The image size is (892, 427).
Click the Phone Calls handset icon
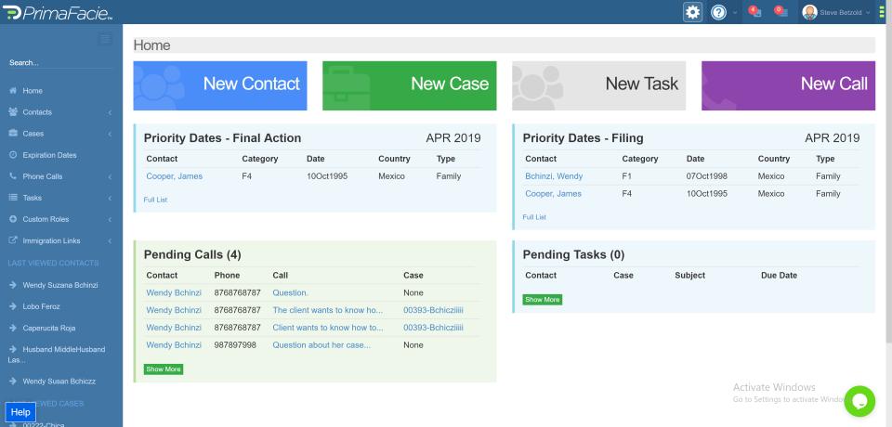click(x=12, y=176)
